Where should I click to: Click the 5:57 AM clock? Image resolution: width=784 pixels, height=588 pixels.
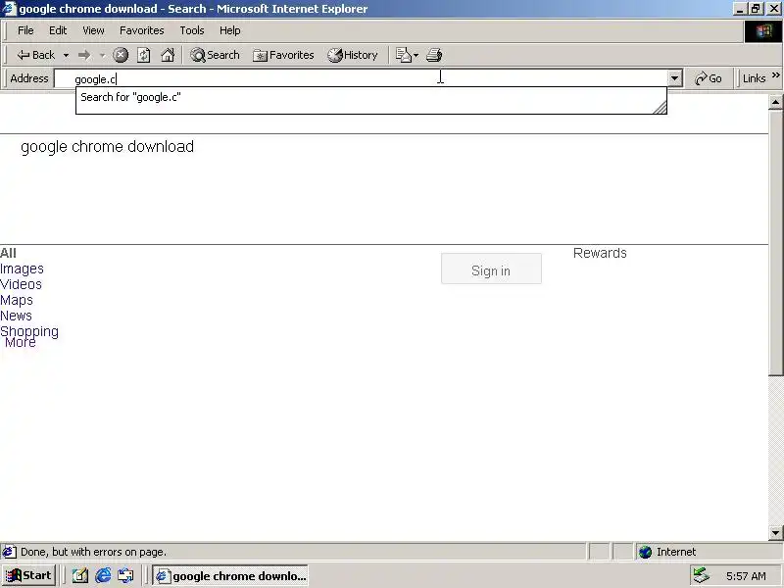(746, 576)
